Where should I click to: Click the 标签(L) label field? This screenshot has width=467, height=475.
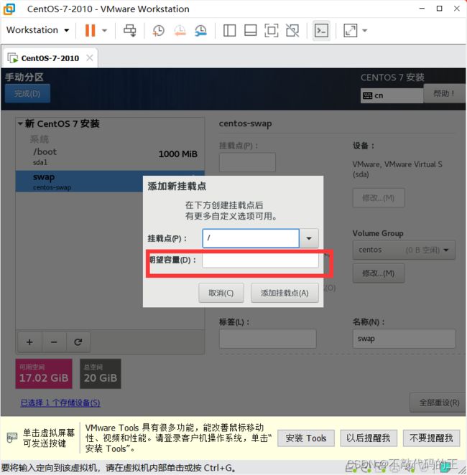pos(268,339)
